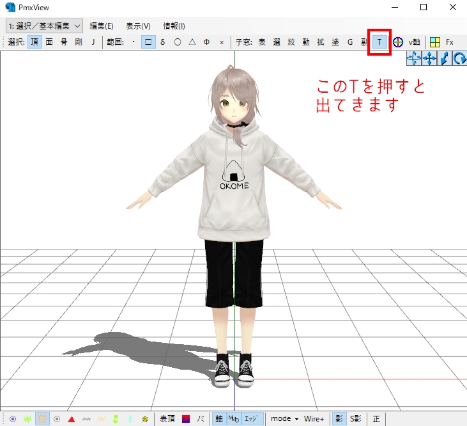
Task: Maximize the PmxView window
Action: coord(424,7)
